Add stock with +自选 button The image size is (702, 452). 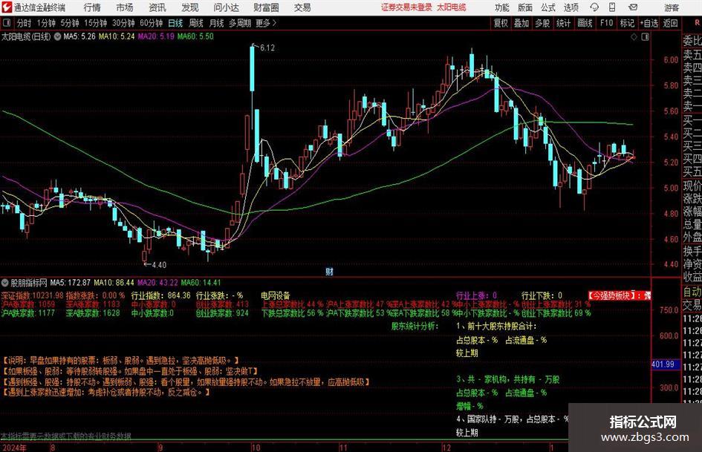(x=649, y=23)
